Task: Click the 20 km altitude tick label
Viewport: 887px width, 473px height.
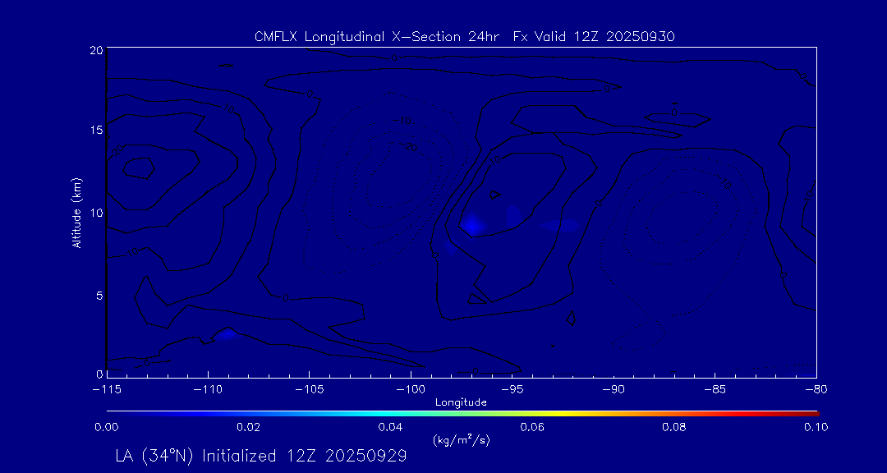Action: click(95, 50)
